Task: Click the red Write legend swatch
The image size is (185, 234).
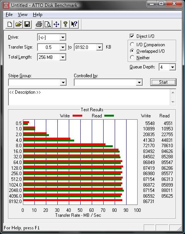Action: point(77,115)
